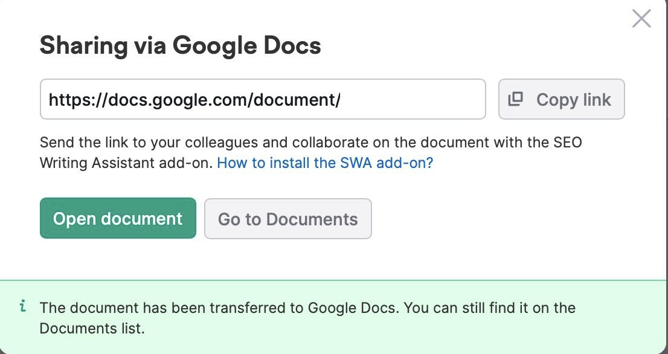Place cursor after 'document/' in URL box
This screenshot has height=354, width=668.
tap(341, 100)
